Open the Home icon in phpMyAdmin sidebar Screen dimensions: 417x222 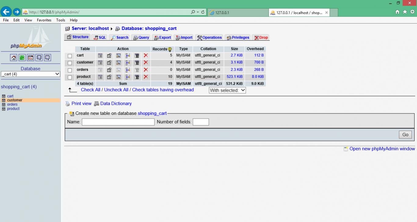click(14, 58)
